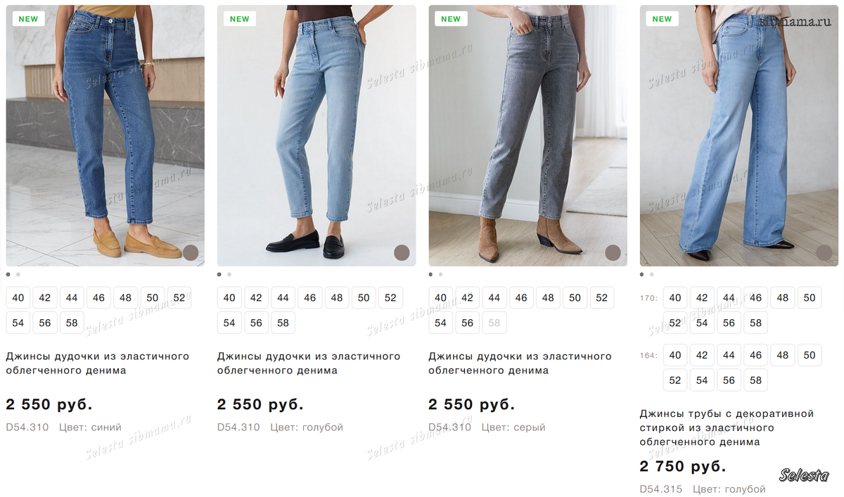Click the NEW badge on blue jeans photo
The height and width of the screenshot is (497, 844).
tap(28, 19)
